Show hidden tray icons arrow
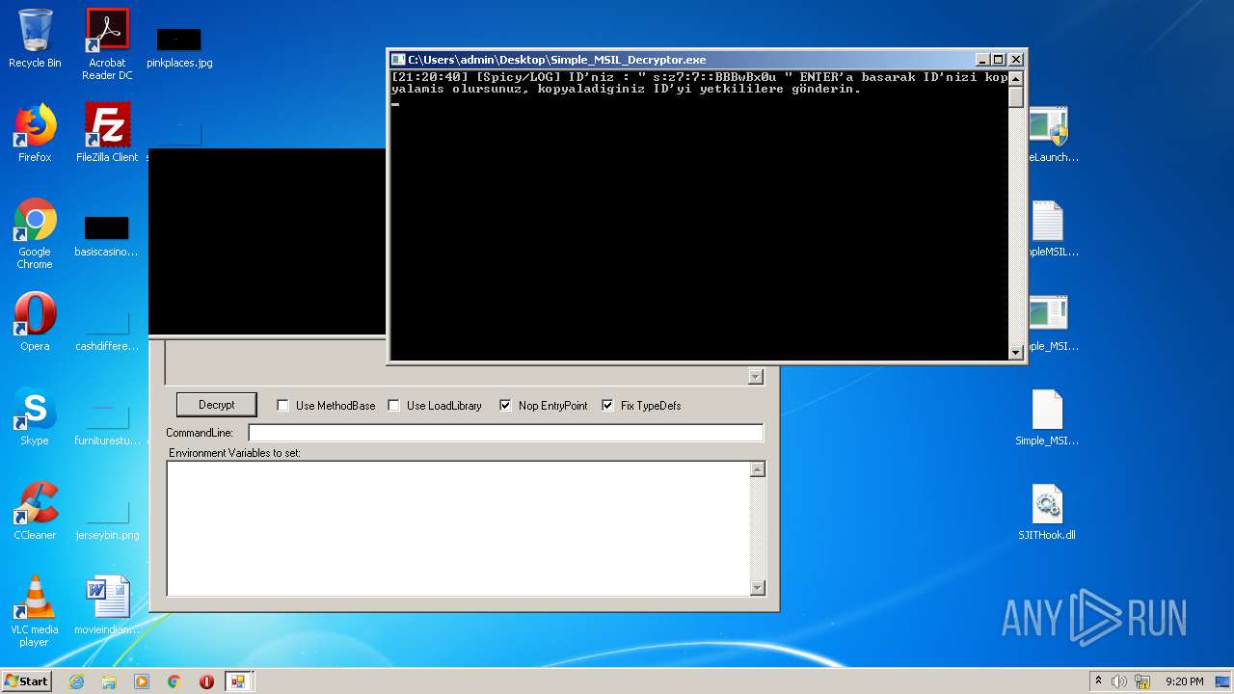 [1098, 681]
